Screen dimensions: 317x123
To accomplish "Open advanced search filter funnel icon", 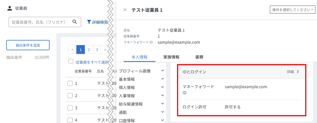I will (89, 22).
